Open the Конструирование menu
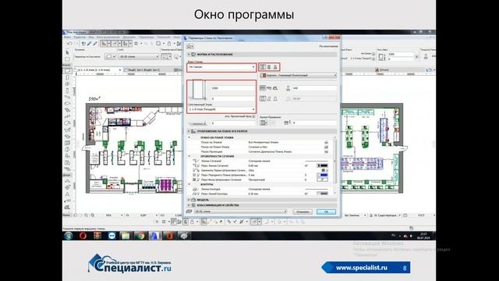The height and width of the screenshot is (281, 499). pos(108,37)
